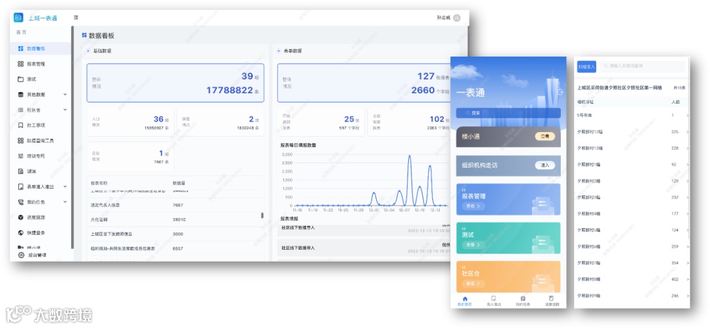Click the logout icon beside 一表通 mobile title
This screenshot has width=710, height=328.
[x=559, y=92]
